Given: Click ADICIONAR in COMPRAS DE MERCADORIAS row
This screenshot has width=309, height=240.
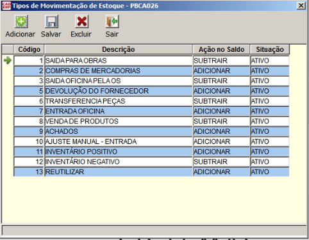Looking at the screenshot, I should tap(221, 70).
